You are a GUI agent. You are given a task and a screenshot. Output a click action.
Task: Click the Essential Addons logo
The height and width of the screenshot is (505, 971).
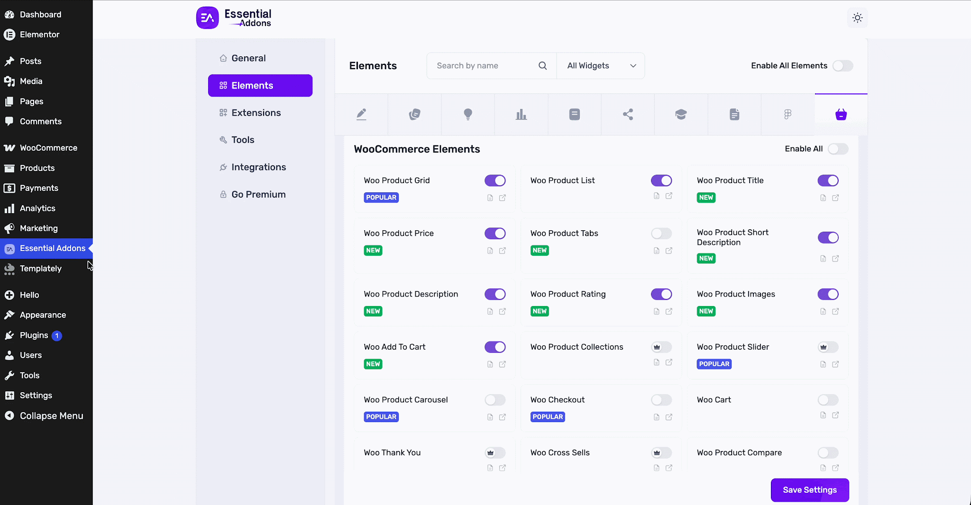point(234,18)
